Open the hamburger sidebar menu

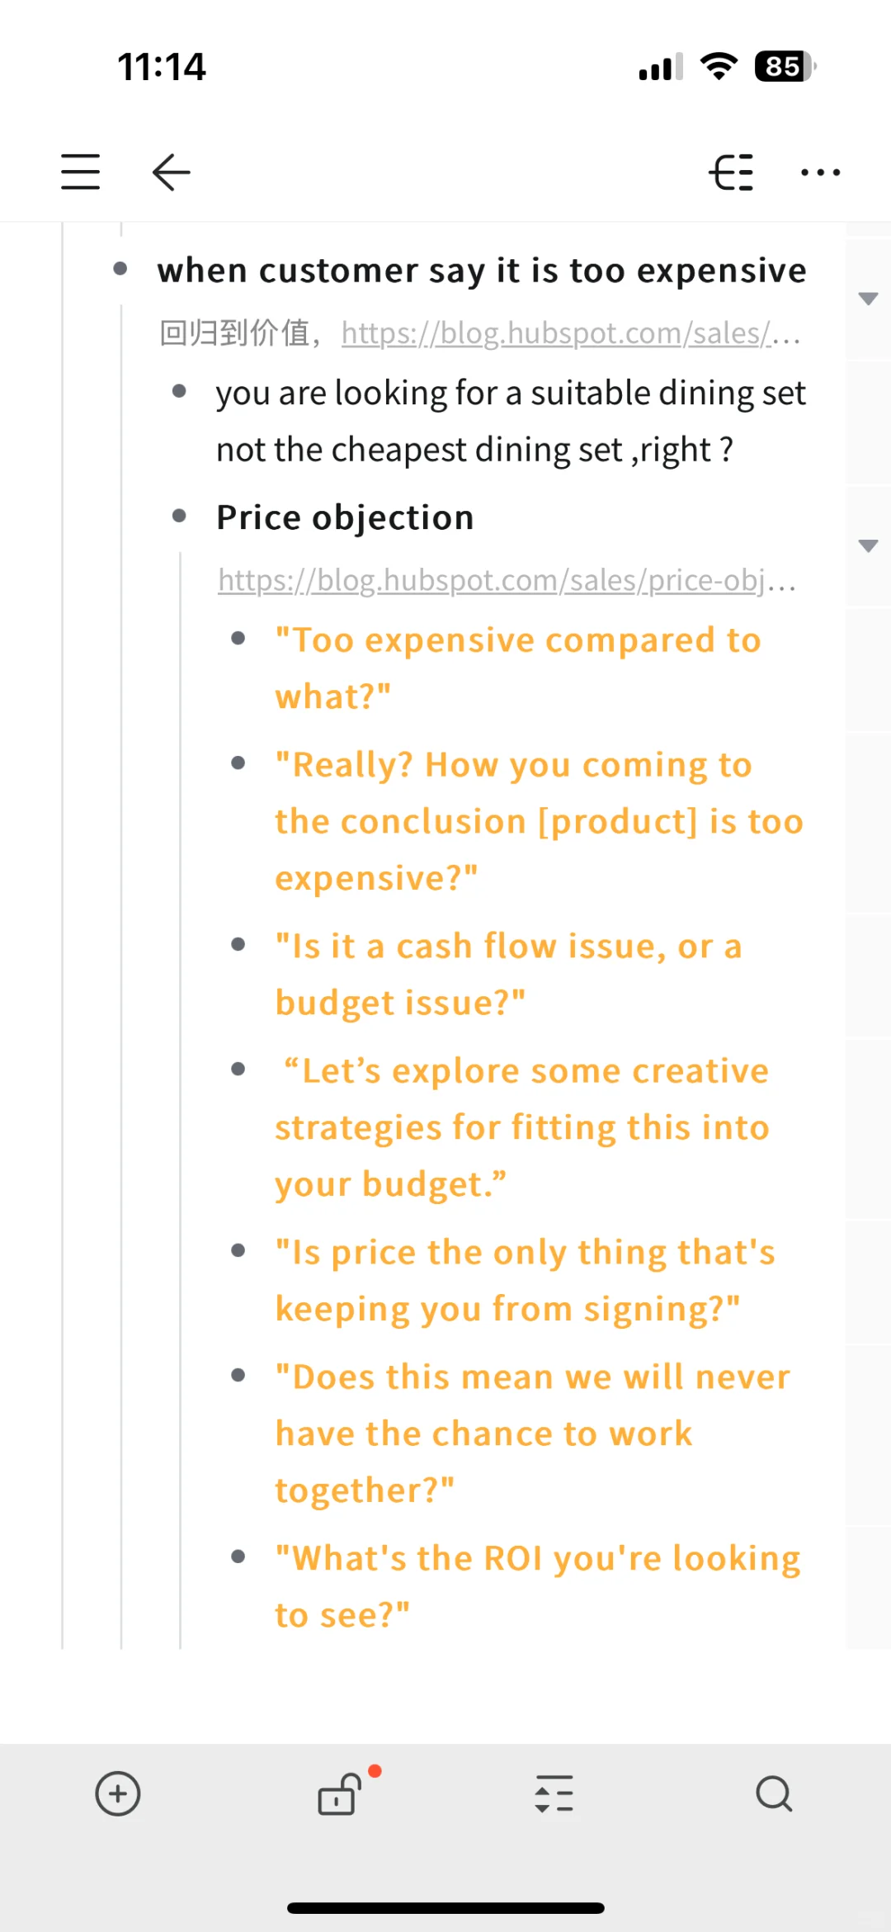(80, 172)
